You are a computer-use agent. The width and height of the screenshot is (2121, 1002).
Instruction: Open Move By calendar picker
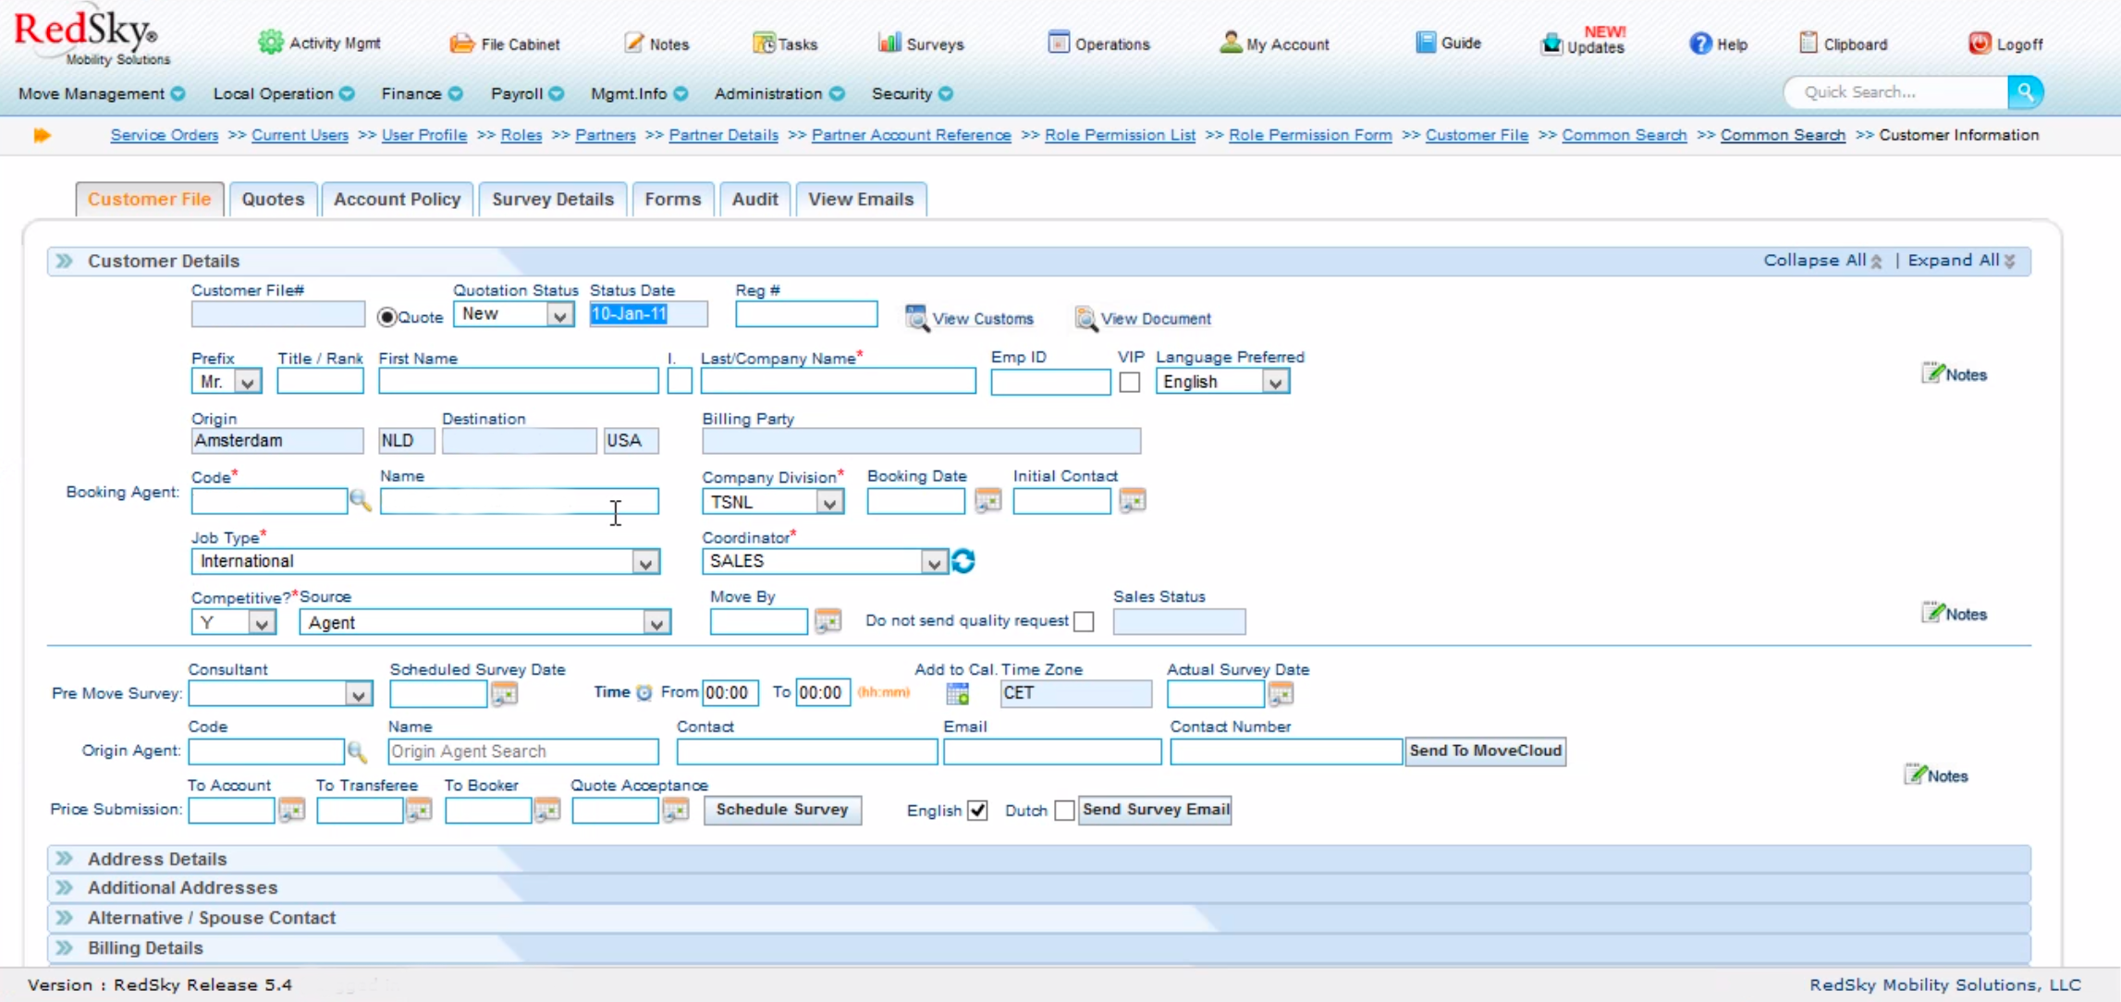(828, 621)
